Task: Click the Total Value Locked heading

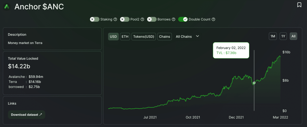Action: [23, 58]
